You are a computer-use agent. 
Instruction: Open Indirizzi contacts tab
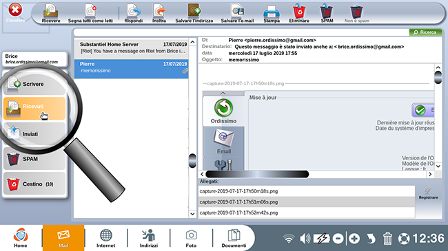(149, 238)
